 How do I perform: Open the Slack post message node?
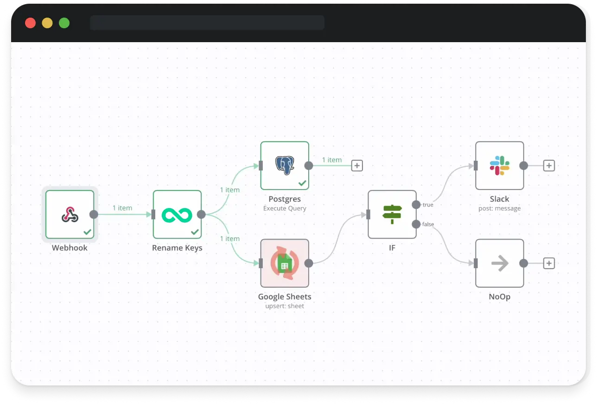(500, 165)
